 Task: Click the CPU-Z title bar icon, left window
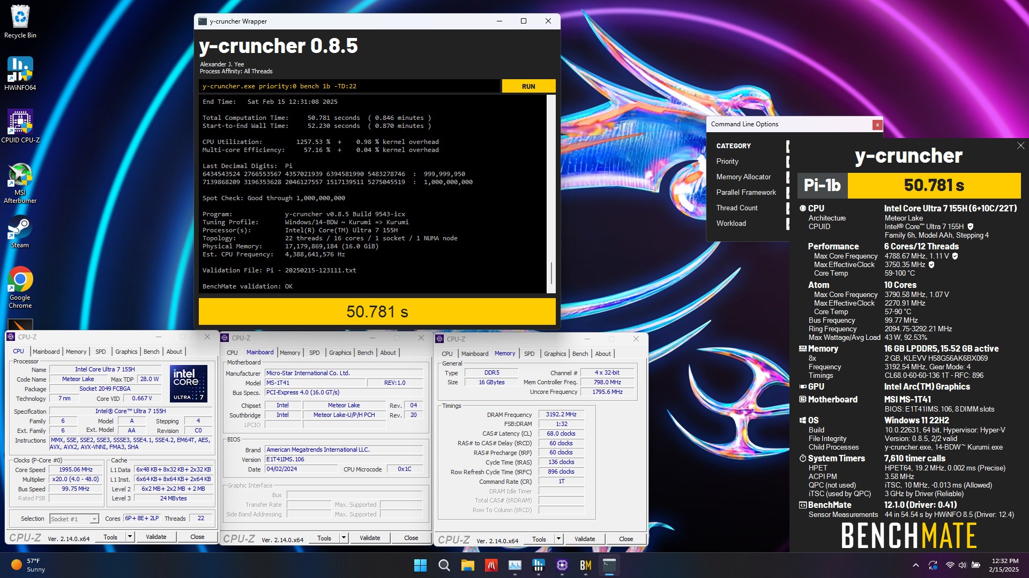point(11,337)
